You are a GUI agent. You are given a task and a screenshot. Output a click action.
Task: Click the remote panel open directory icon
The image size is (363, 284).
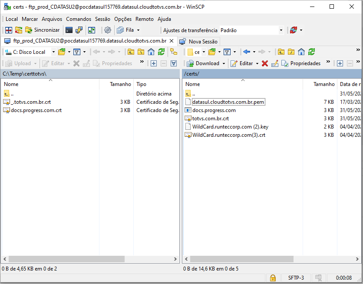tap(212, 52)
